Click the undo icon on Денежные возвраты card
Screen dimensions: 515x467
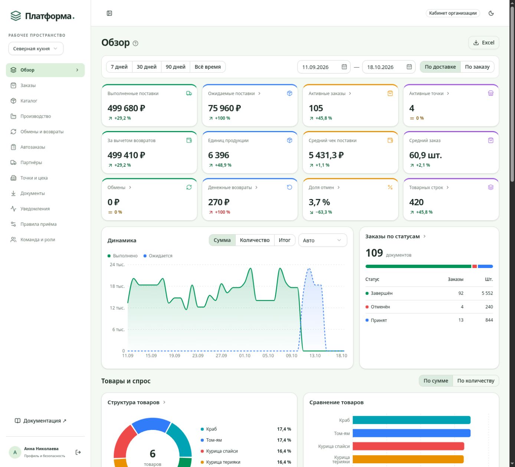[x=289, y=187]
